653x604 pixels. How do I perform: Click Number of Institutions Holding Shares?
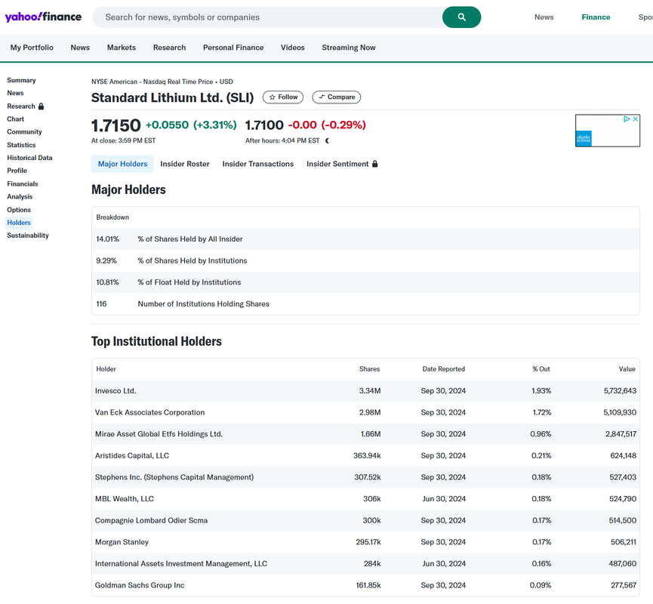(204, 304)
